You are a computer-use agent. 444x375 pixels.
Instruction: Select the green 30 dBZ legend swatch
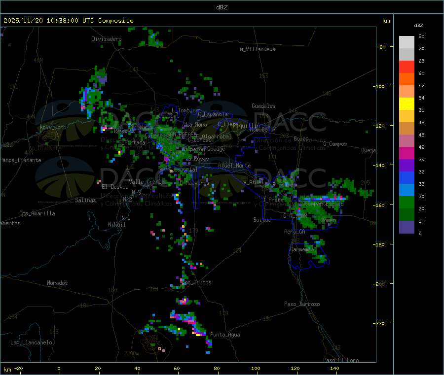(x=407, y=202)
